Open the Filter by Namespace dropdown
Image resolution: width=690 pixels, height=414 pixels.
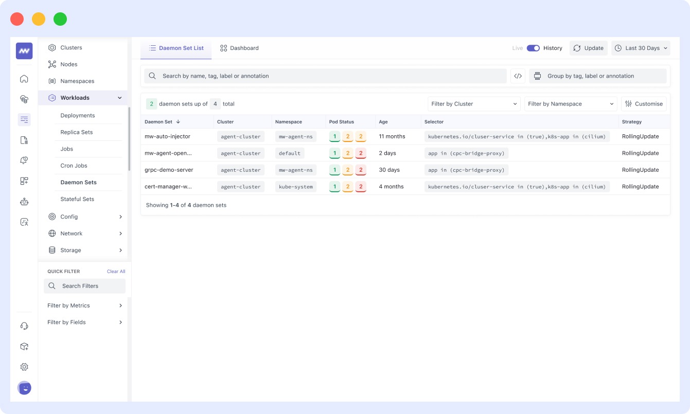pos(570,103)
